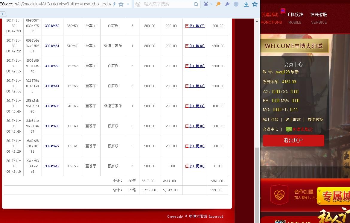Open the download manager icon
350x223 pixels.
point(246,4)
